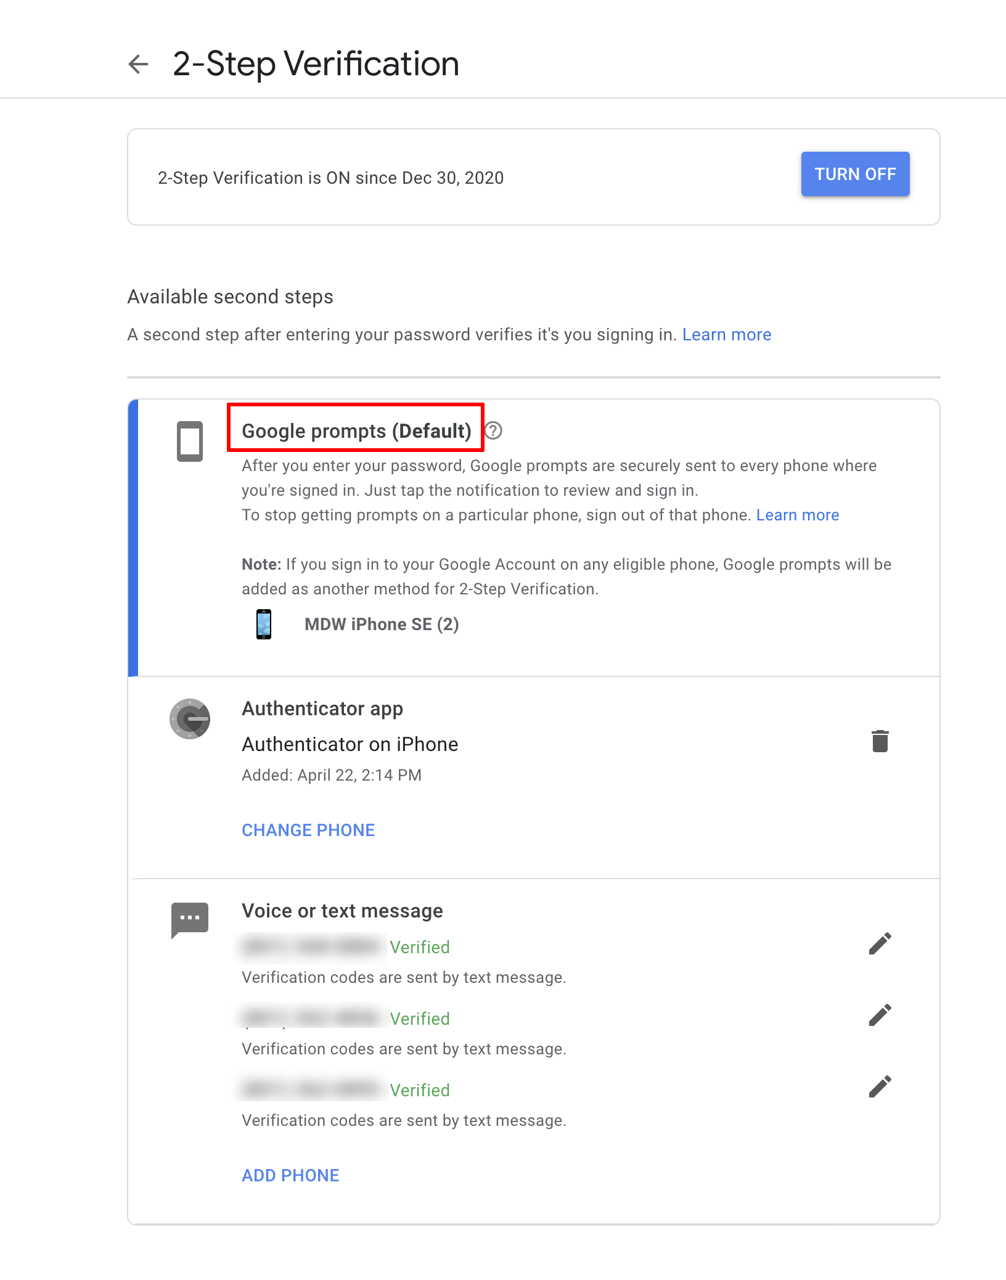
Task: Click the Voice or text message heading
Action: (x=341, y=911)
